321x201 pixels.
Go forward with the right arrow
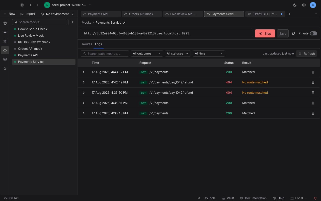(x=37, y=5)
